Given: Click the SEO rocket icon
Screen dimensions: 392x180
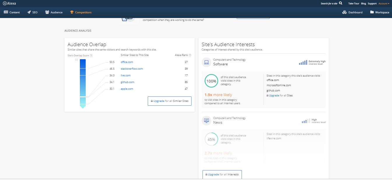Looking at the screenshot, I should [29, 12].
